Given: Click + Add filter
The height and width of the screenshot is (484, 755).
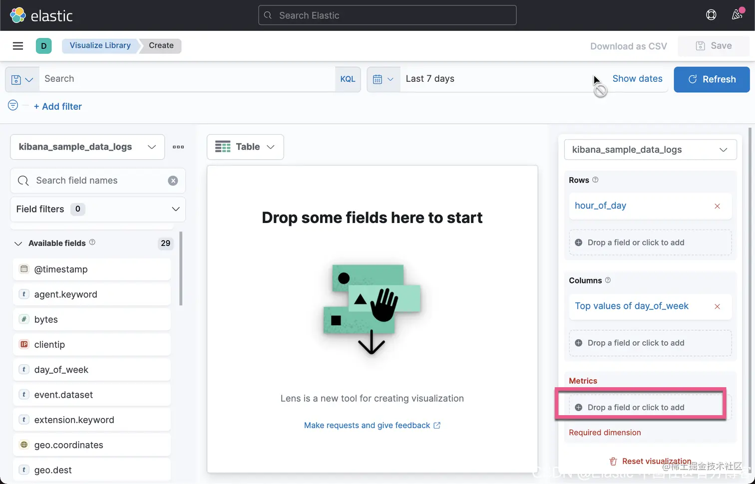Looking at the screenshot, I should 58,106.
